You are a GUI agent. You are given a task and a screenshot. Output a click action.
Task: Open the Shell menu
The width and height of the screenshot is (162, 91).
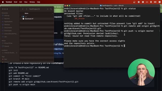pyautogui.click(x=15, y=2)
